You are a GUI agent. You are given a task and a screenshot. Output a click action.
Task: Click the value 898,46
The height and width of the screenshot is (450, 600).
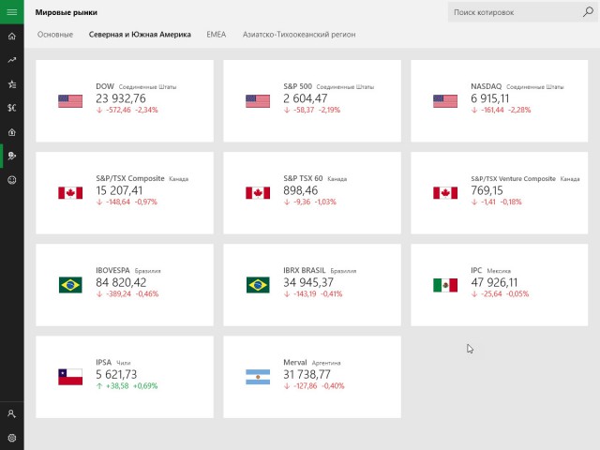pyautogui.click(x=300, y=190)
